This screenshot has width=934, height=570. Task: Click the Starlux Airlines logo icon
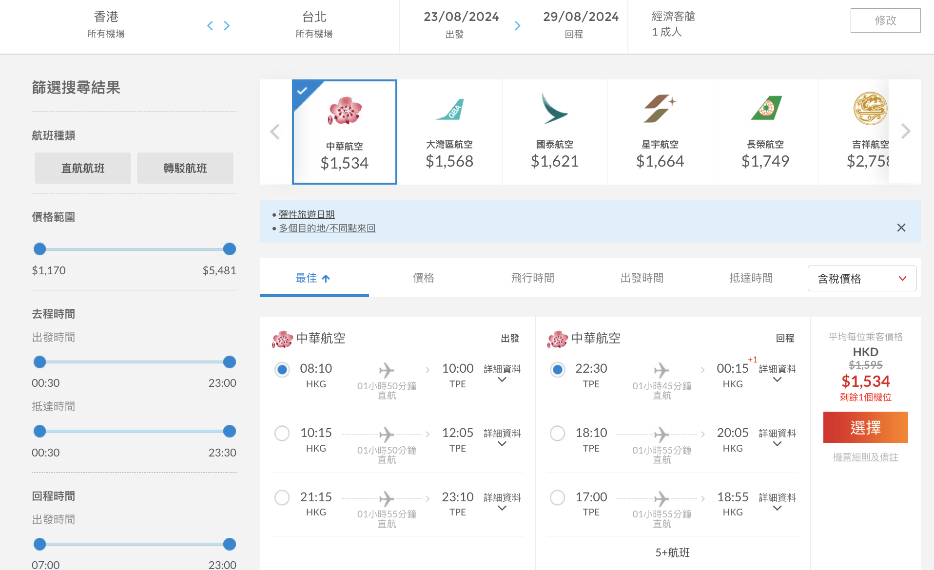(x=660, y=108)
